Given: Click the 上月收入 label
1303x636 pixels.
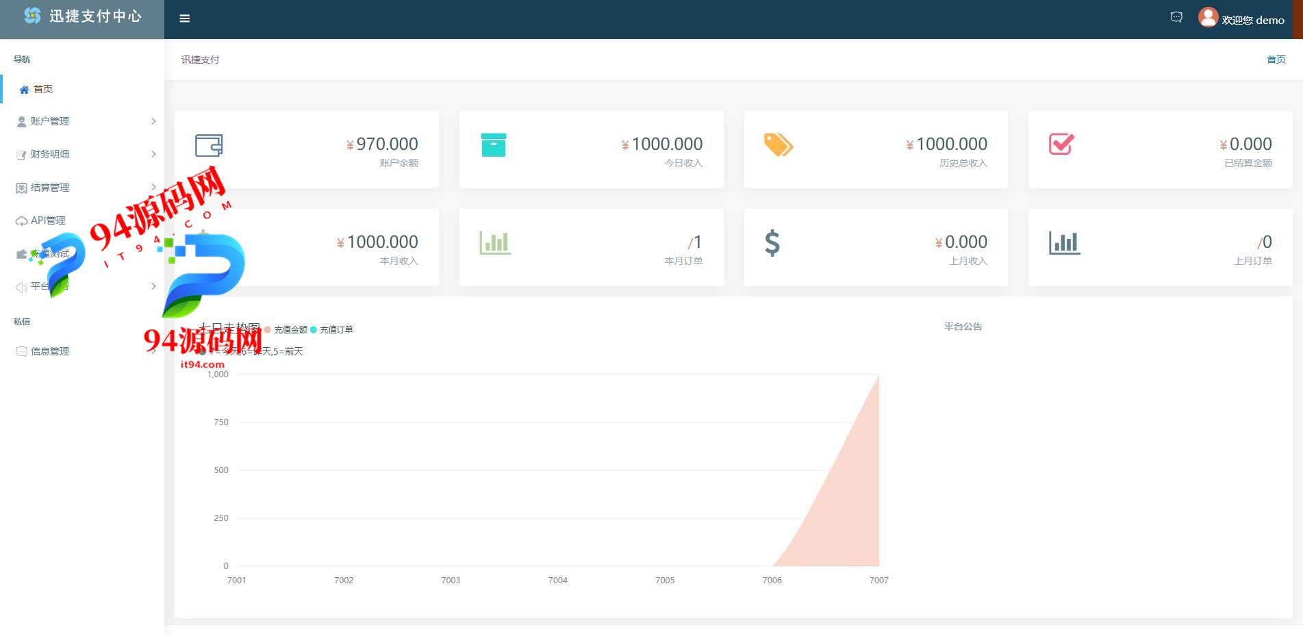Looking at the screenshot, I should tap(968, 261).
